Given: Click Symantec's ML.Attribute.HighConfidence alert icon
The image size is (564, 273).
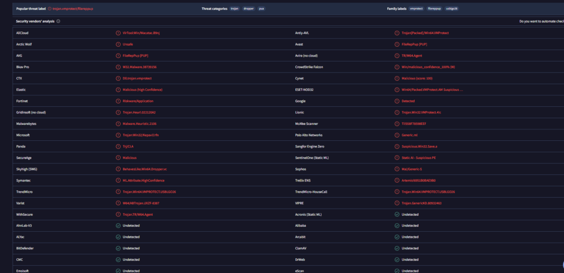Looking at the screenshot, I should coord(118,181).
